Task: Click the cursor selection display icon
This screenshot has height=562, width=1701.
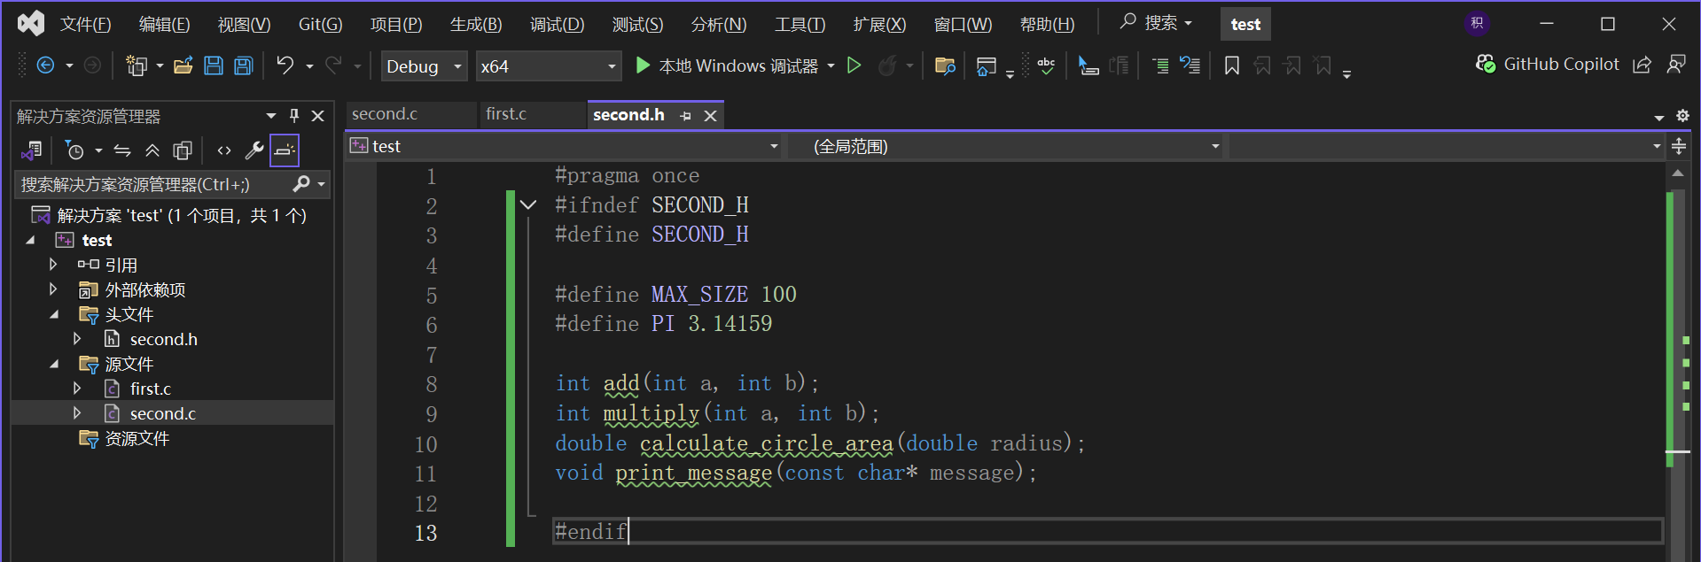Action: pyautogui.click(x=1088, y=65)
